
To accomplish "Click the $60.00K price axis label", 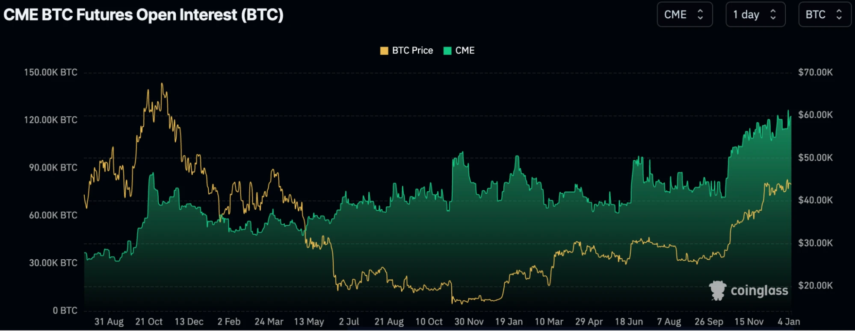I will (x=816, y=114).
